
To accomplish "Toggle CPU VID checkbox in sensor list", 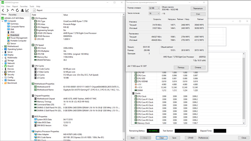I will click(x=136, y=72).
